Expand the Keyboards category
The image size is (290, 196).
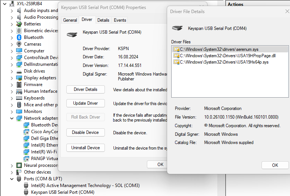point(12,98)
